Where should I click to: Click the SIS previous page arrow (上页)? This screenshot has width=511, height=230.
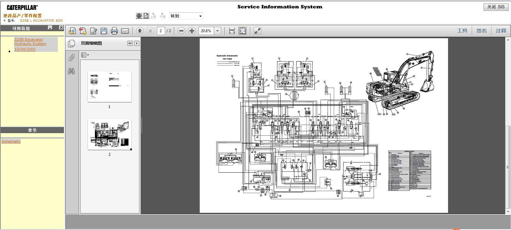(x=153, y=16)
